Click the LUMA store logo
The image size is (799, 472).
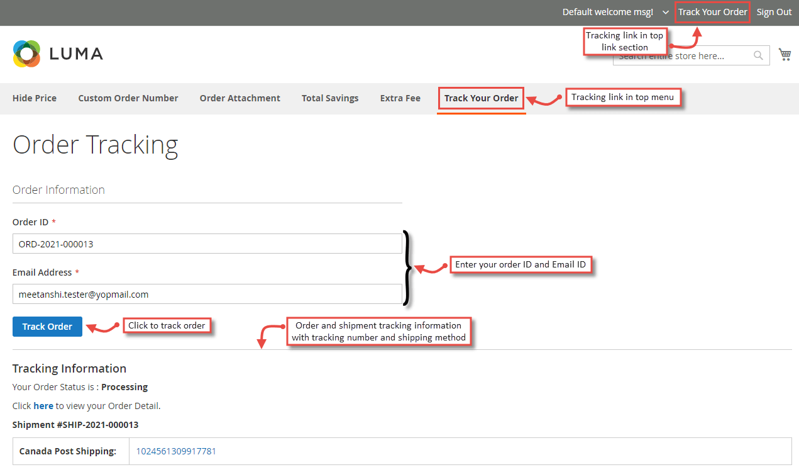57,53
